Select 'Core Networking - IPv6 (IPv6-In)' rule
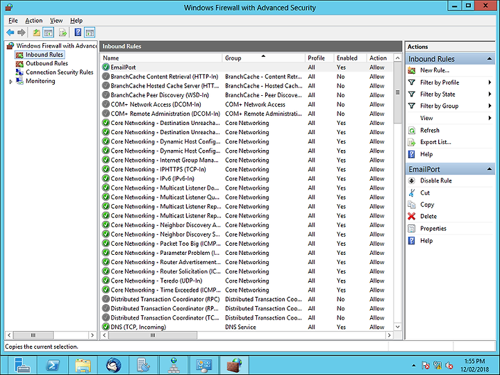Viewport: 500px width, 375px height. [247, 178]
